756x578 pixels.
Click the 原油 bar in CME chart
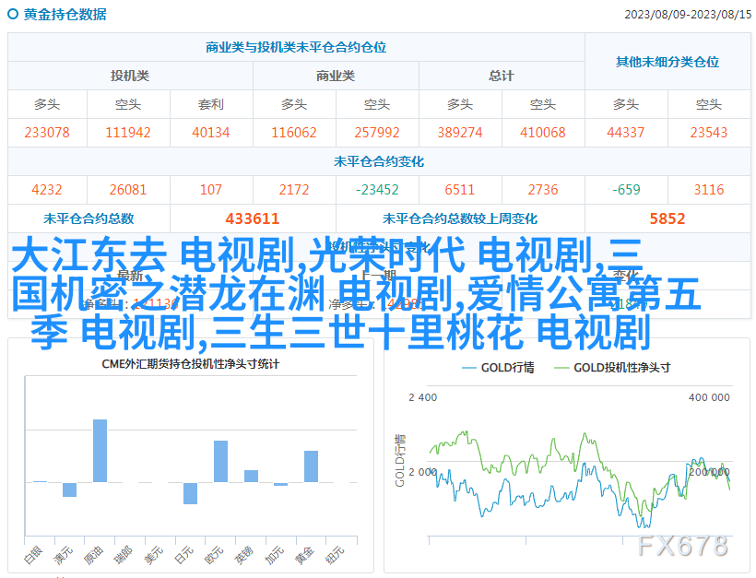click(x=100, y=451)
